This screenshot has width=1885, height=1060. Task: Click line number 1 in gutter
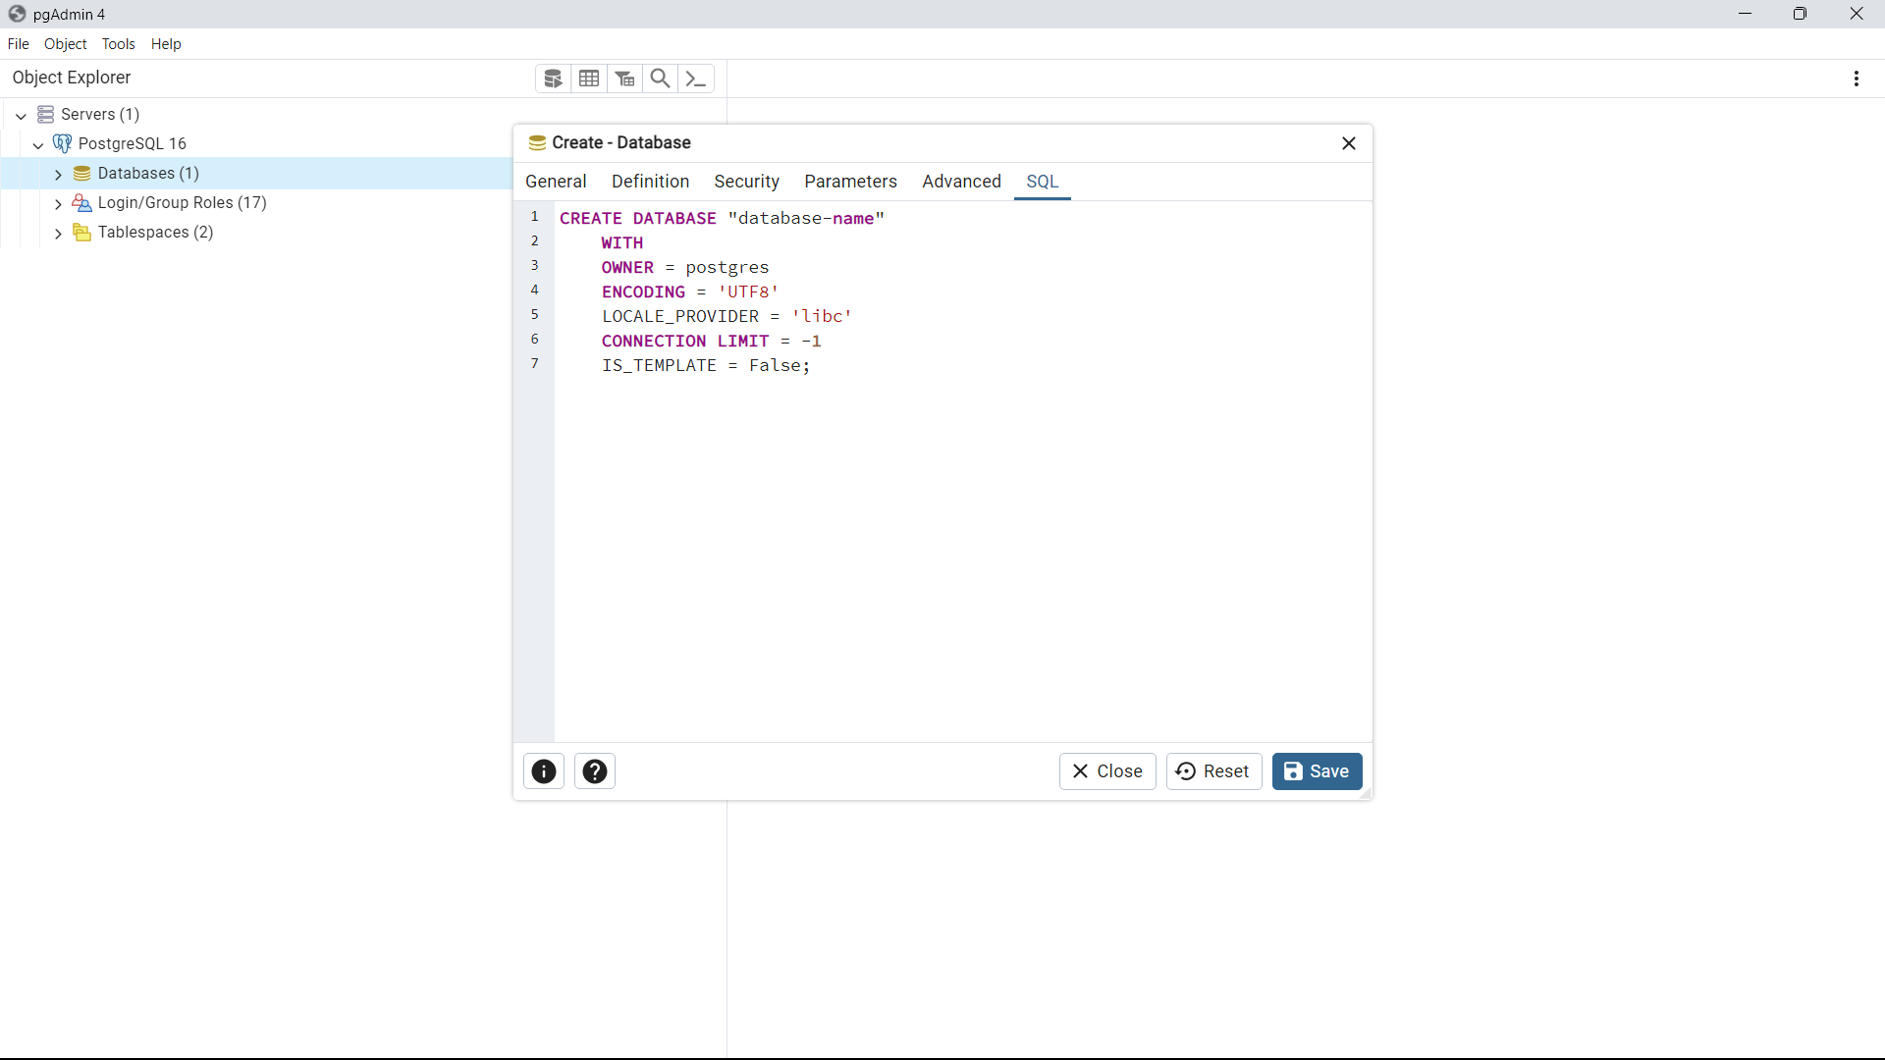(535, 217)
